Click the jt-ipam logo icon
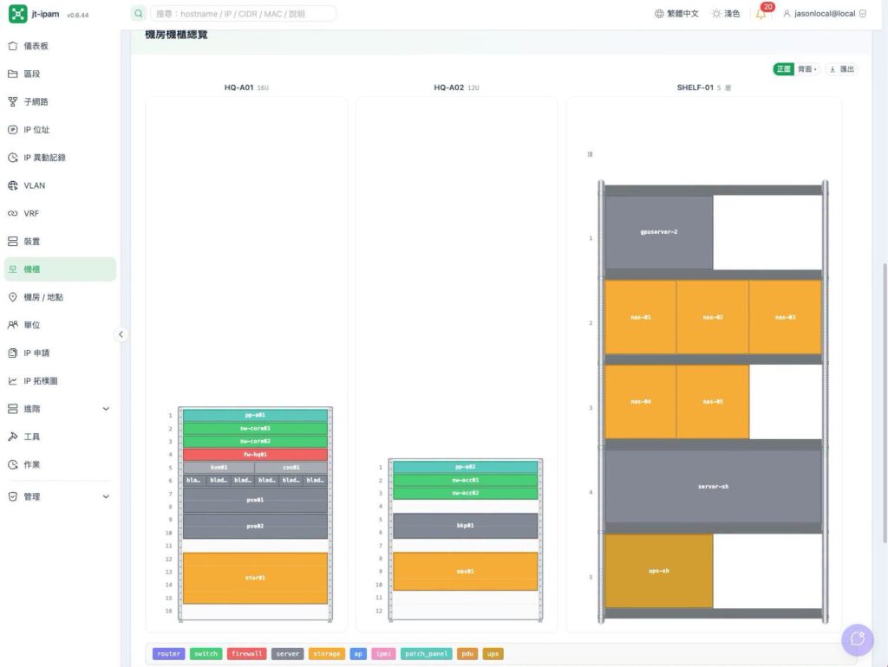 [x=17, y=14]
